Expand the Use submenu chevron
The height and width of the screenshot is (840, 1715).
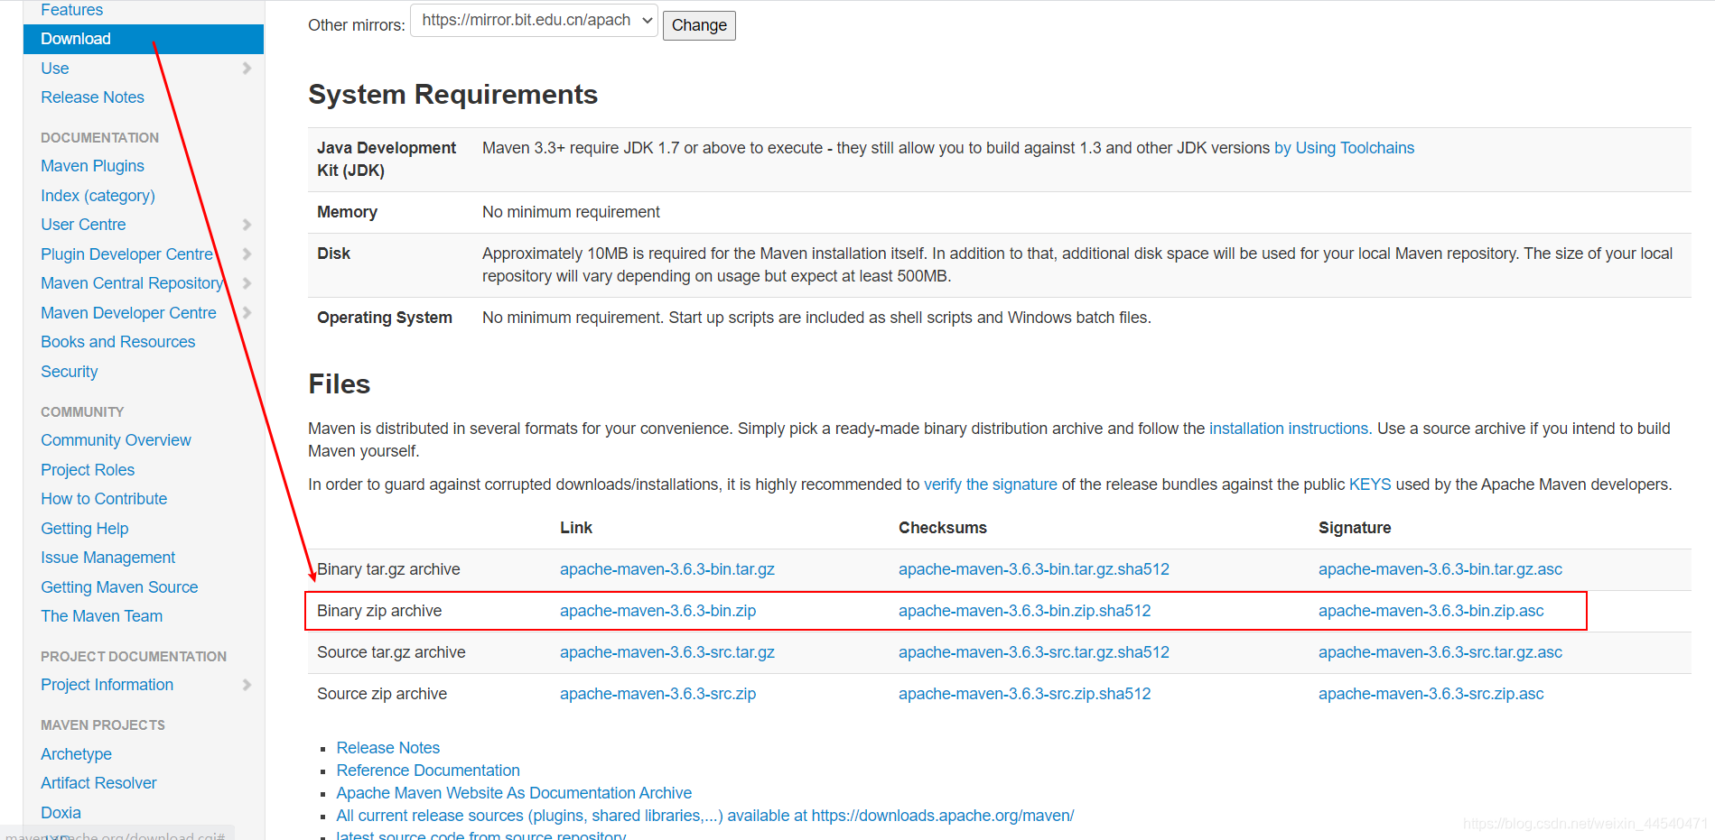(247, 69)
